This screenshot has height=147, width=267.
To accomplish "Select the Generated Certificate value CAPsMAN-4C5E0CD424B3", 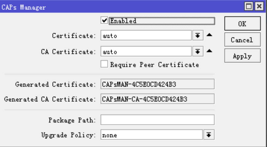I will tap(157, 84).
